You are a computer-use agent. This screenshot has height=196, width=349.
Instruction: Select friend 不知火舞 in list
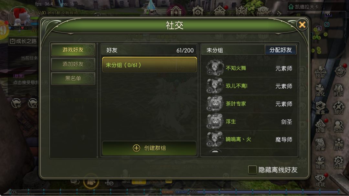click(249, 68)
